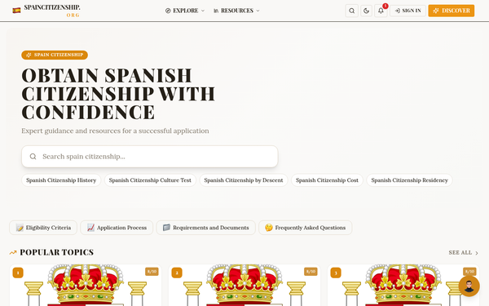Select Spanish Citizenship Residency chip
This screenshot has width=489, height=306.
pyautogui.click(x=409, y=180)
